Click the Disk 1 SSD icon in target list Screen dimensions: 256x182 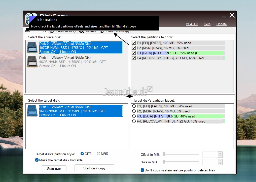(32, 111)
